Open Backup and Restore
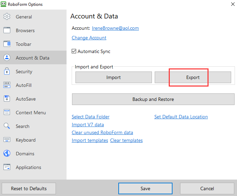 click(x=153, y=99)
